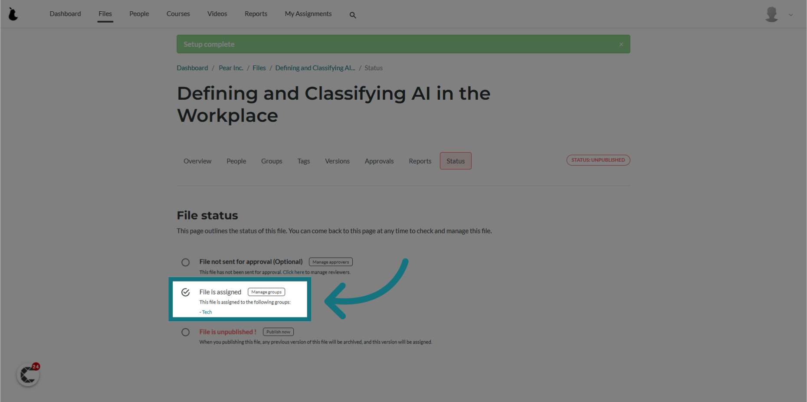
Task: Click the Manage groups button
Action: pyautogui.click(x=266, y=292)
